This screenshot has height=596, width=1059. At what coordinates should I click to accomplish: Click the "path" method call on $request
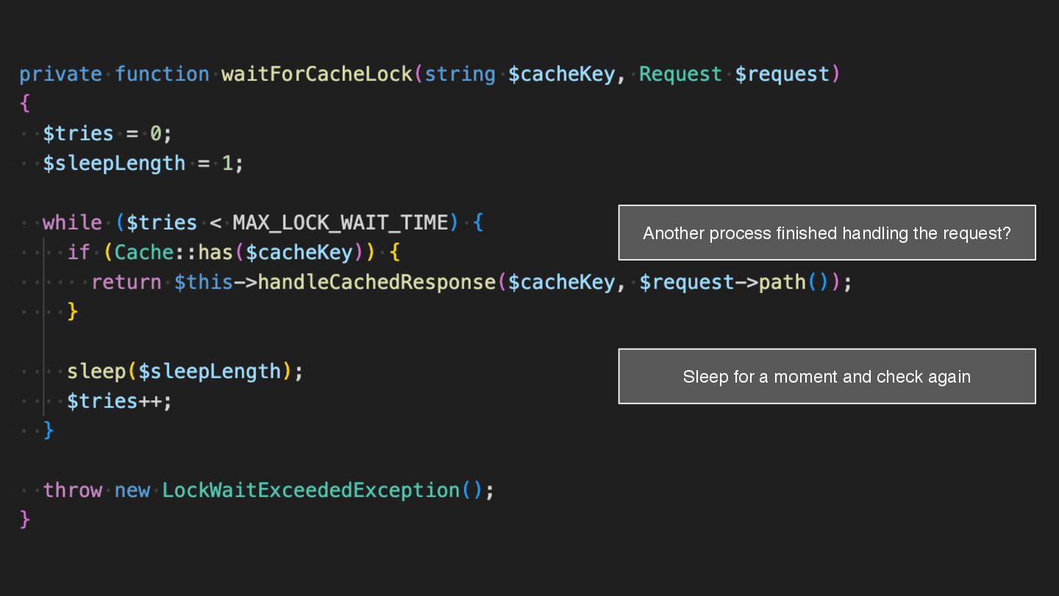(x=783, y=283)
